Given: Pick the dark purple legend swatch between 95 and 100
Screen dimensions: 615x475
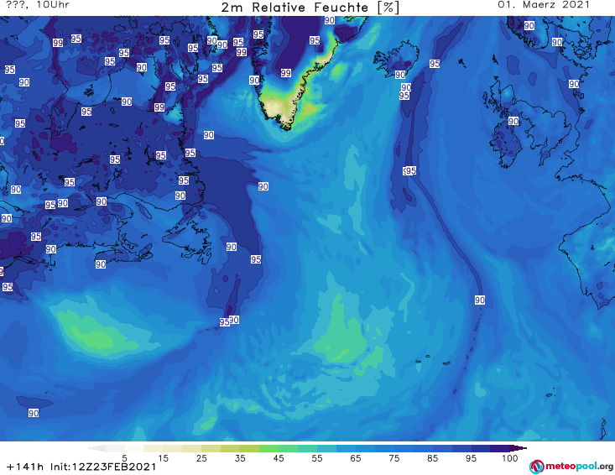Looking at the screenshot, I should 500,448.
